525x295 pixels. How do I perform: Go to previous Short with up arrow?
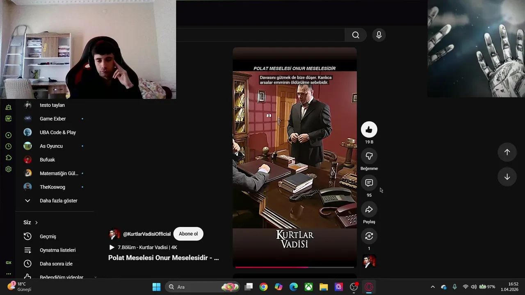(507, 152)
